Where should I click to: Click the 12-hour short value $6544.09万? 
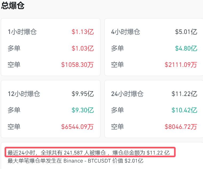[77, 126]
